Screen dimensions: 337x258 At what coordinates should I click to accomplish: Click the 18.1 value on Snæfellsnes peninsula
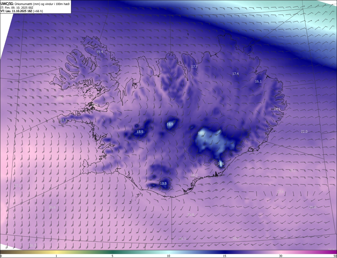64,120
